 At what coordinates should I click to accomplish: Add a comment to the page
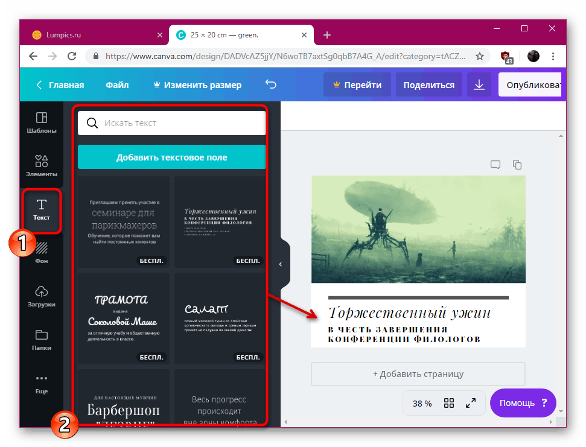coord(495,165)
